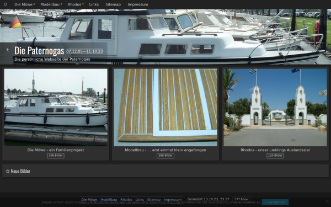Open Links in the top navigation
The image size is (331, 207).
click(94, 4)
